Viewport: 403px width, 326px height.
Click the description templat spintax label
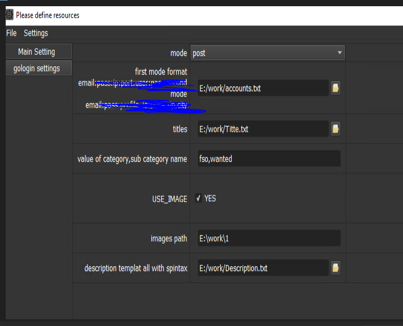pos(136,268)
